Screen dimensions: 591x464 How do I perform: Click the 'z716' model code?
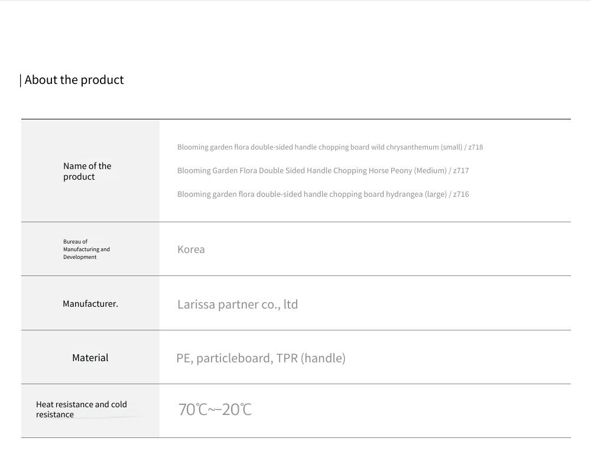pos(461,194)
